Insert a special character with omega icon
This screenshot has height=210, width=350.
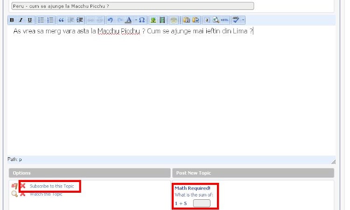pyautogui.click(x=142, y=20)
